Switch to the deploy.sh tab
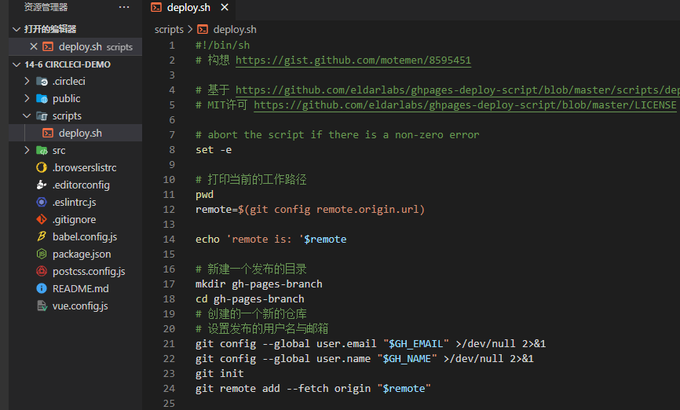Image resolution: width=680 pixels, height=410 pixels. click(189, 7)
